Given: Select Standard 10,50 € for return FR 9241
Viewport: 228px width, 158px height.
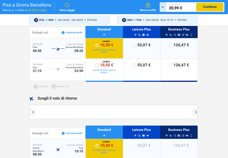Looking at the screenshot, I should pos(97,146).
